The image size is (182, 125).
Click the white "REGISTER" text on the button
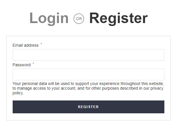[x=88, y=107]
